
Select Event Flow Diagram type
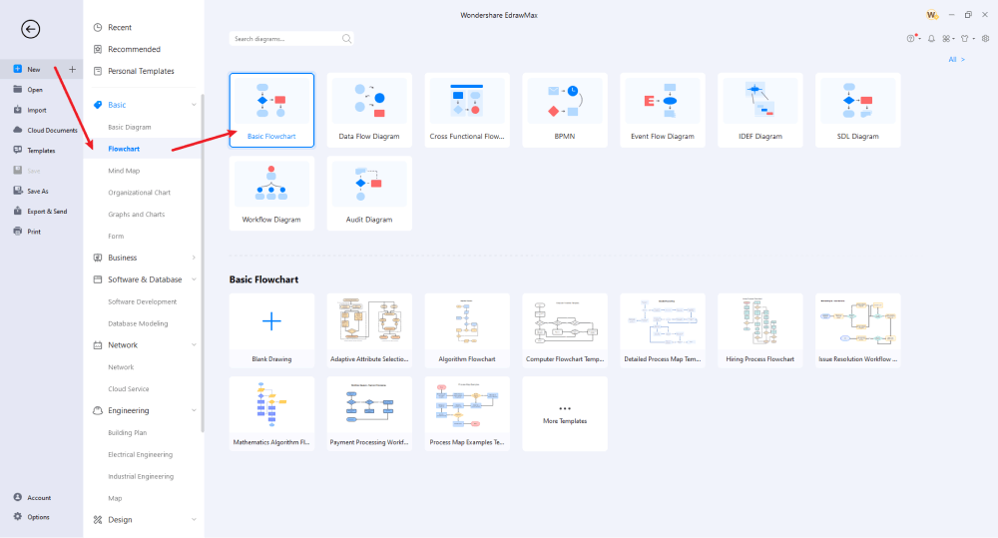[x=663, y=110]
